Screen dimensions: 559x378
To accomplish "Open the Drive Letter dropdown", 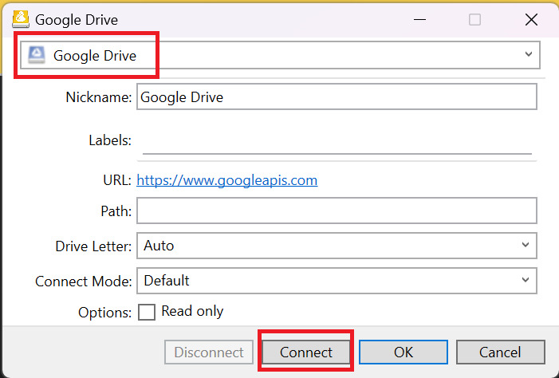I will pos(337,246).
